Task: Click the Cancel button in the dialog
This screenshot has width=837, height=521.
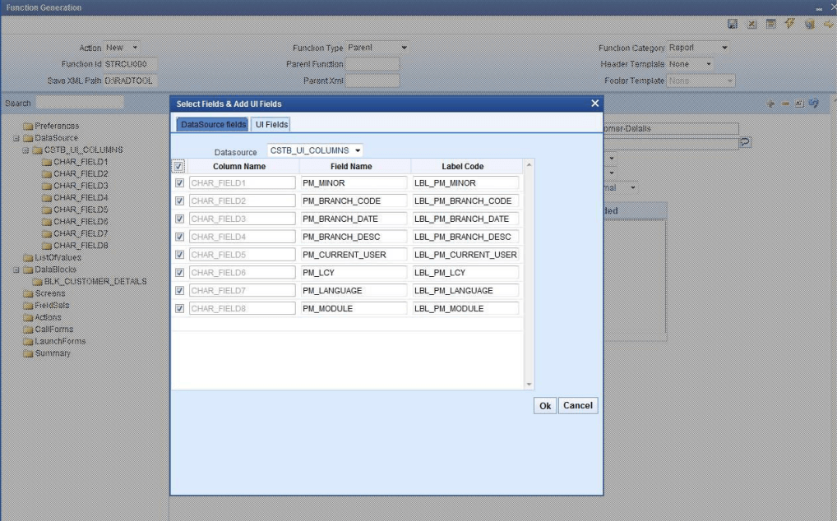Action: click(578, 406)
